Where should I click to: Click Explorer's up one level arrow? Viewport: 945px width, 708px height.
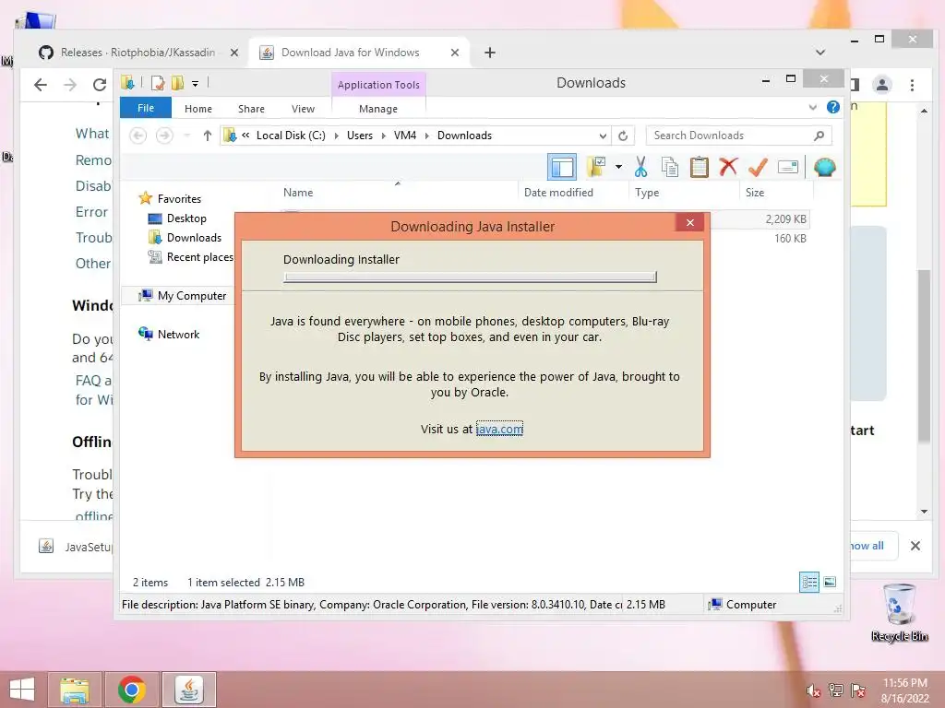coord(208,136)
